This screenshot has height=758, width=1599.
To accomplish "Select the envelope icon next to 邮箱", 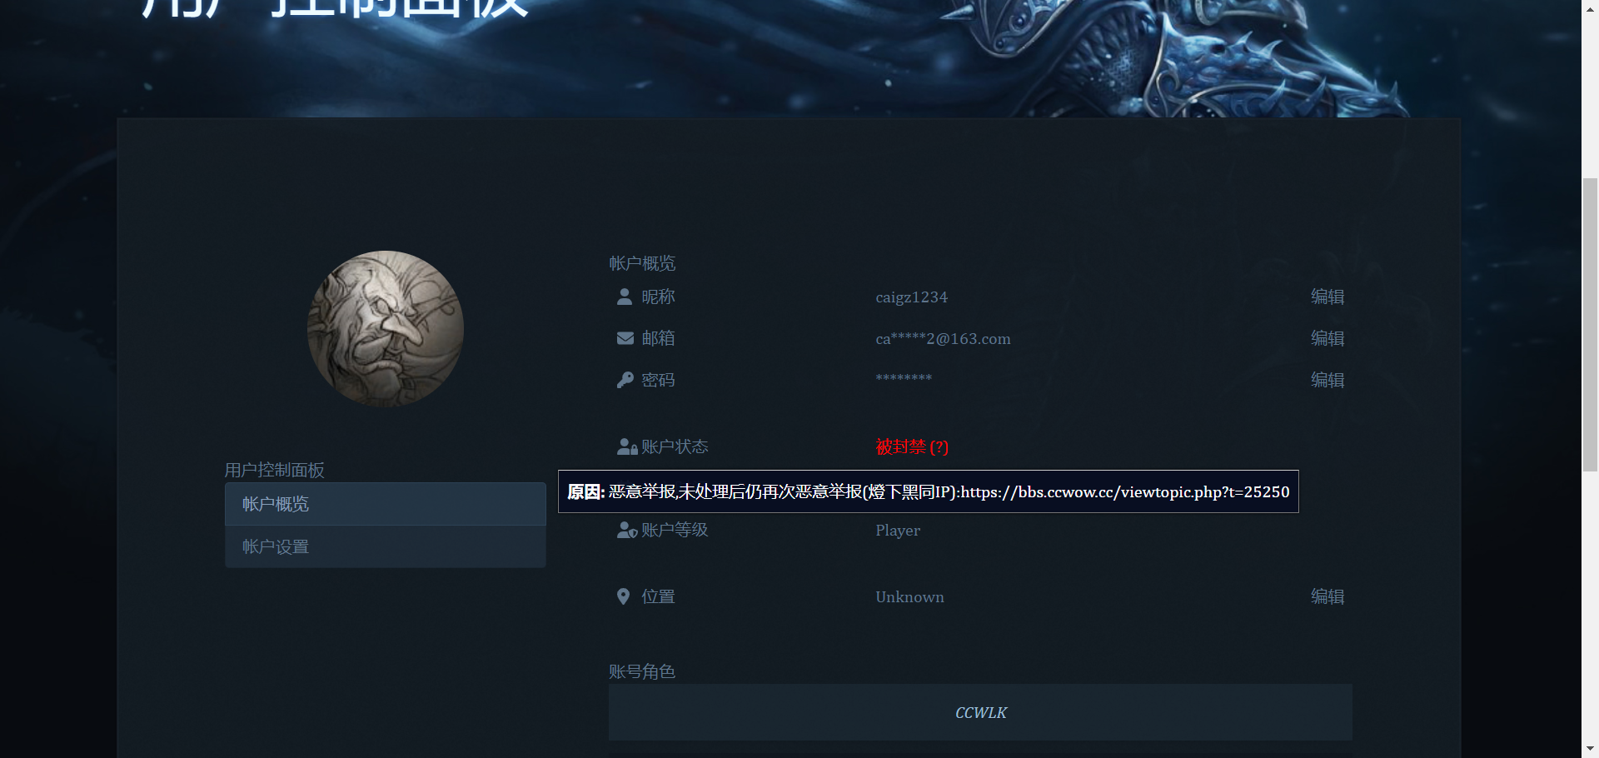I will tap(624, 337).
